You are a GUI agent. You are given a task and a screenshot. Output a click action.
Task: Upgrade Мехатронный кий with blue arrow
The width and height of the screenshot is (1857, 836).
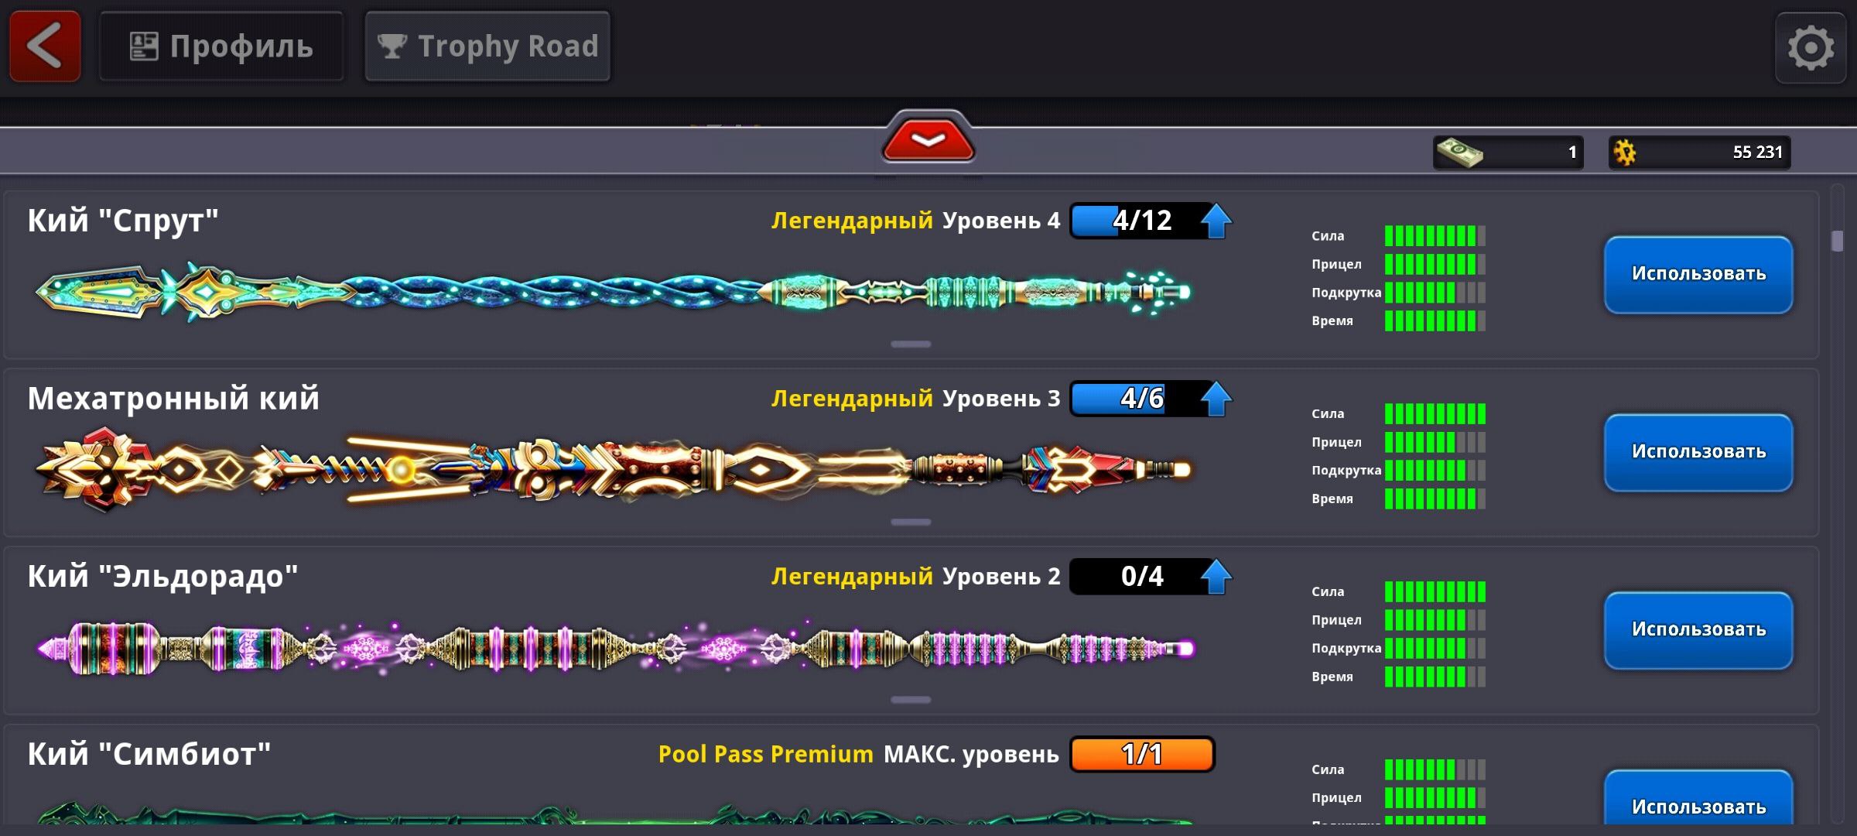1216,399
